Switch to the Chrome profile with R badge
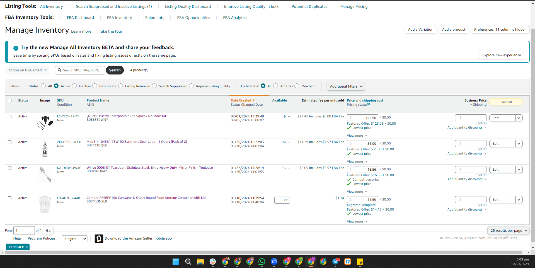535x268 pixels. (286, 261)
